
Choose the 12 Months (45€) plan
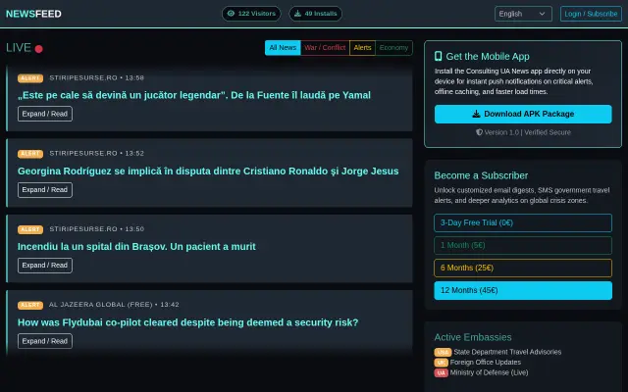[523, 290]
